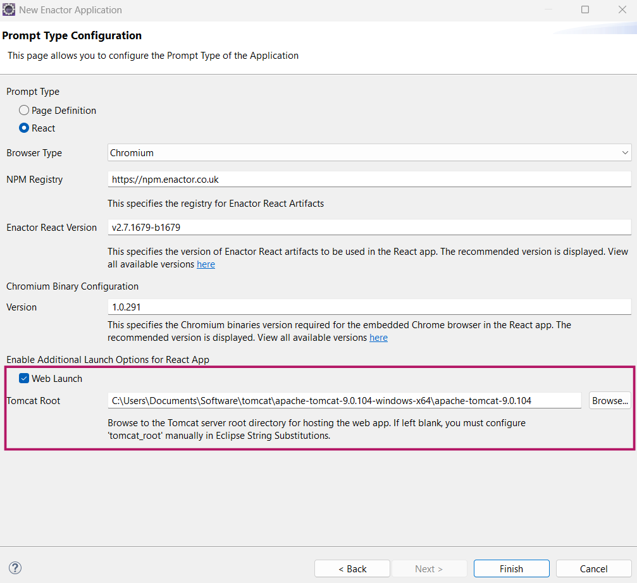The image size is (637, 583).
Task: Click into the NPM Registry field
Action: [x=369, y=180]
